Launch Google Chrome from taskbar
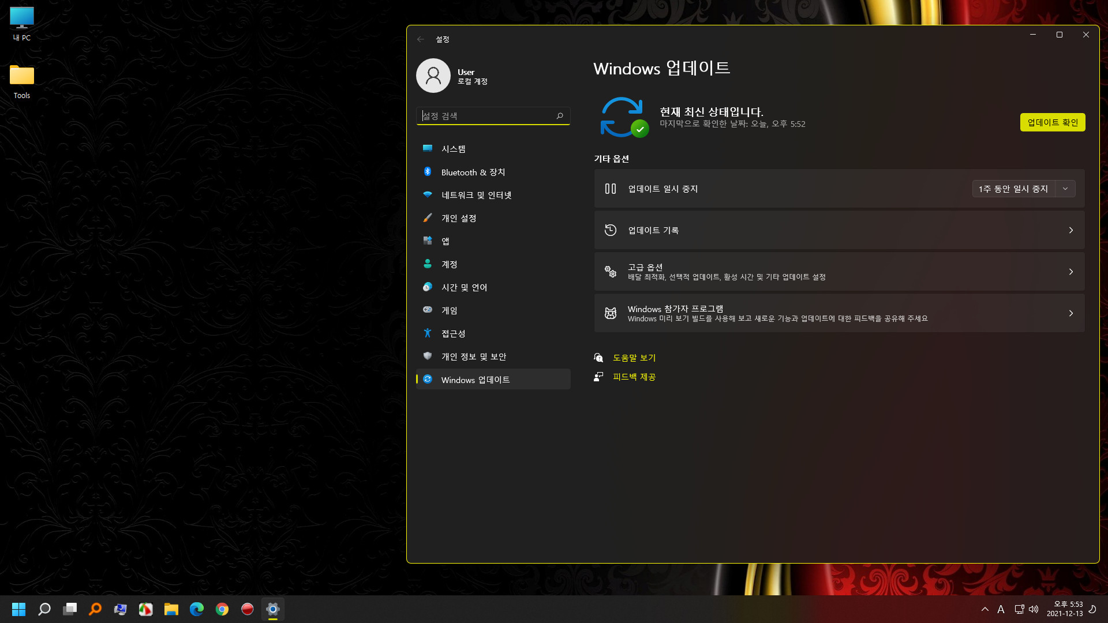 click(222, 609)
